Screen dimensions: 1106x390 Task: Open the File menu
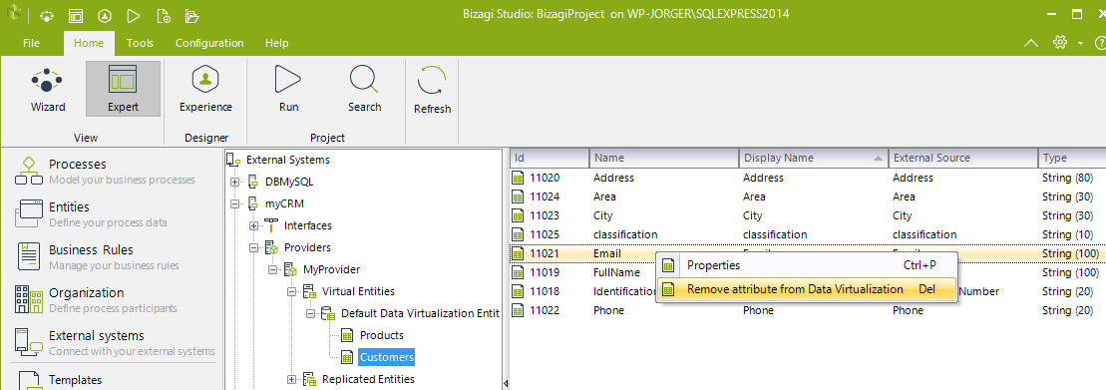(31, 43)
